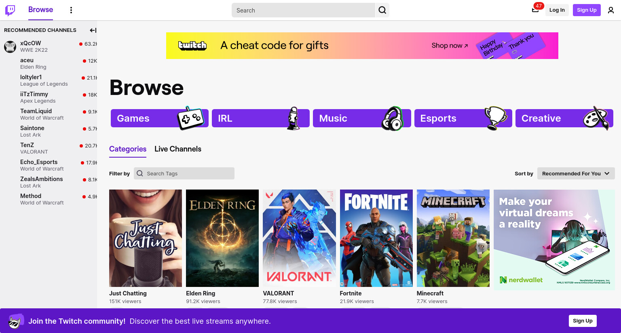The height and width of the screenshot is (333, 621).
Task: Collapse the Recommended Channels sidebar
Action: 93,30
